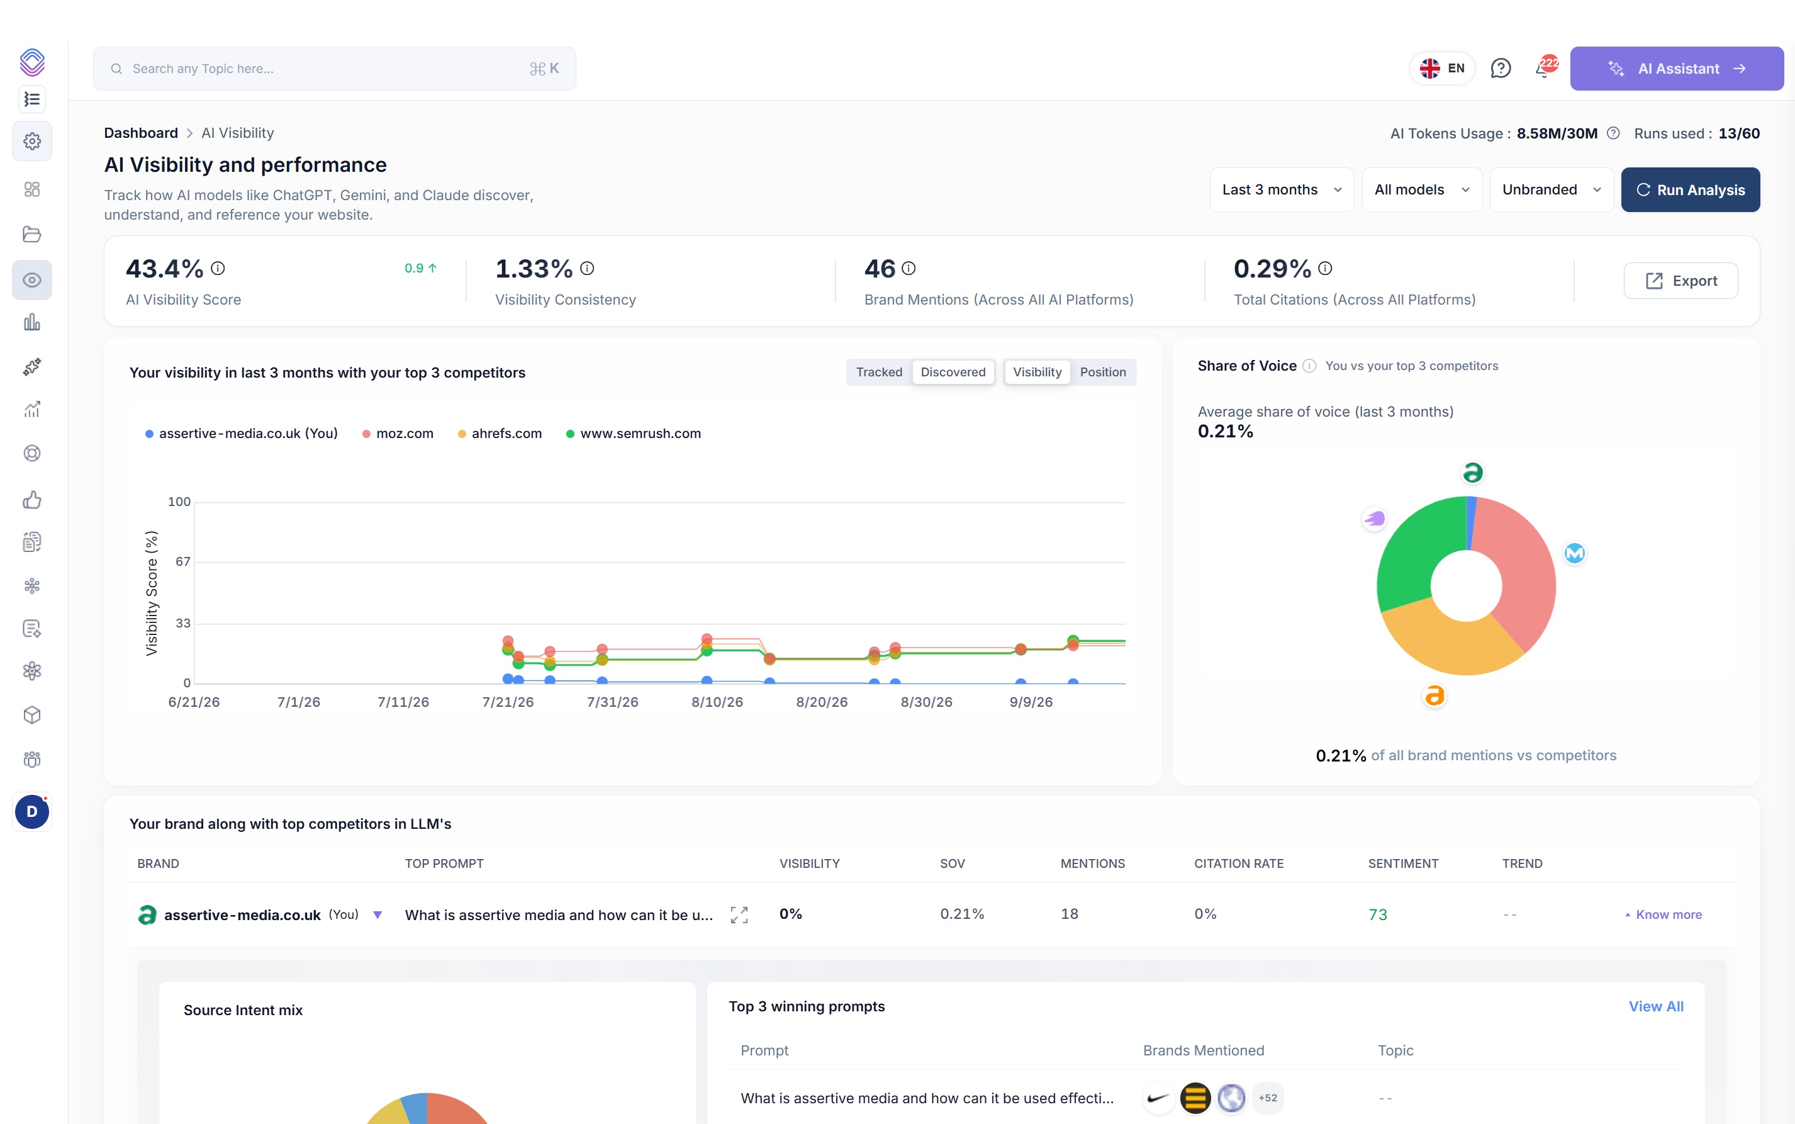Toggle moz.com series in chart legend
1795x1124 pixels.
[398, 434]
